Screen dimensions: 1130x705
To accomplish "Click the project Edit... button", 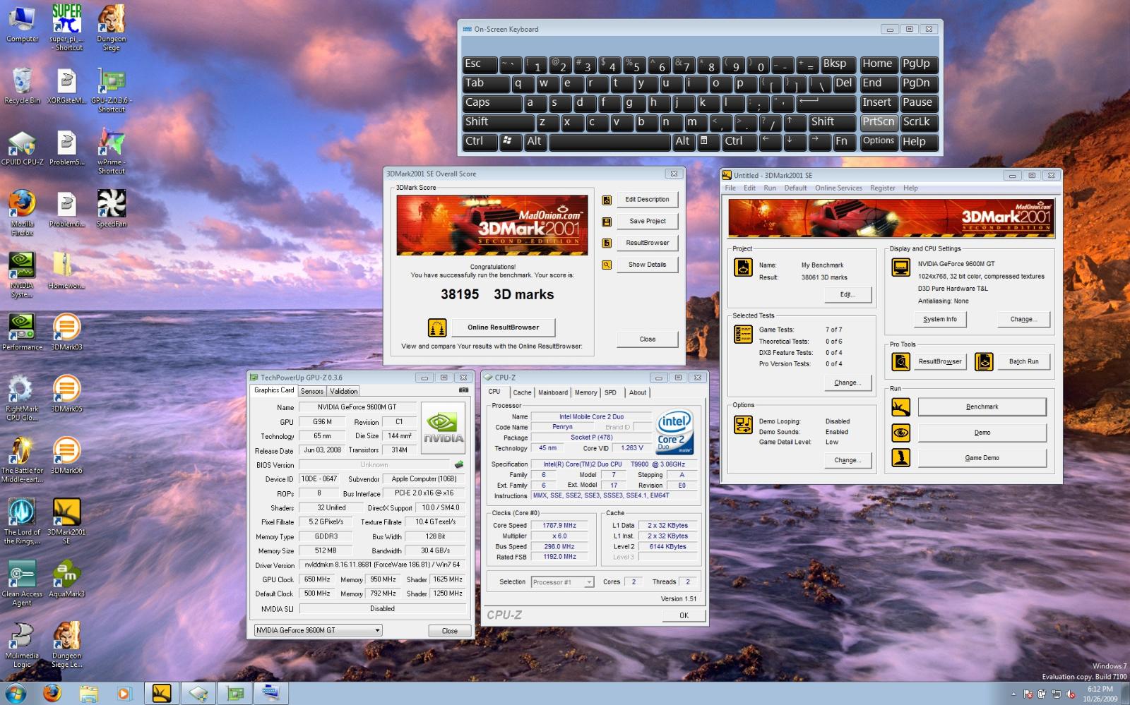I will (847, 295).
